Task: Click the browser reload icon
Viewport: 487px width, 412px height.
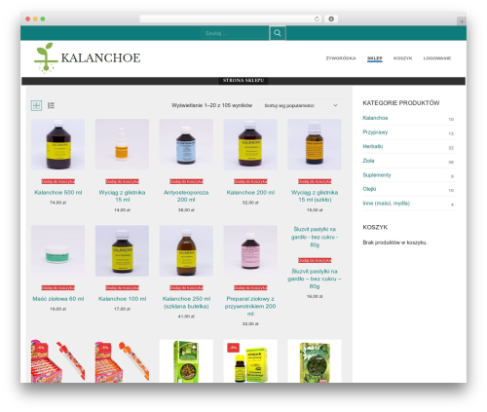Action: coord(317,19)
